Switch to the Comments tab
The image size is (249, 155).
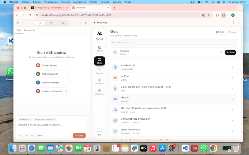29,30
